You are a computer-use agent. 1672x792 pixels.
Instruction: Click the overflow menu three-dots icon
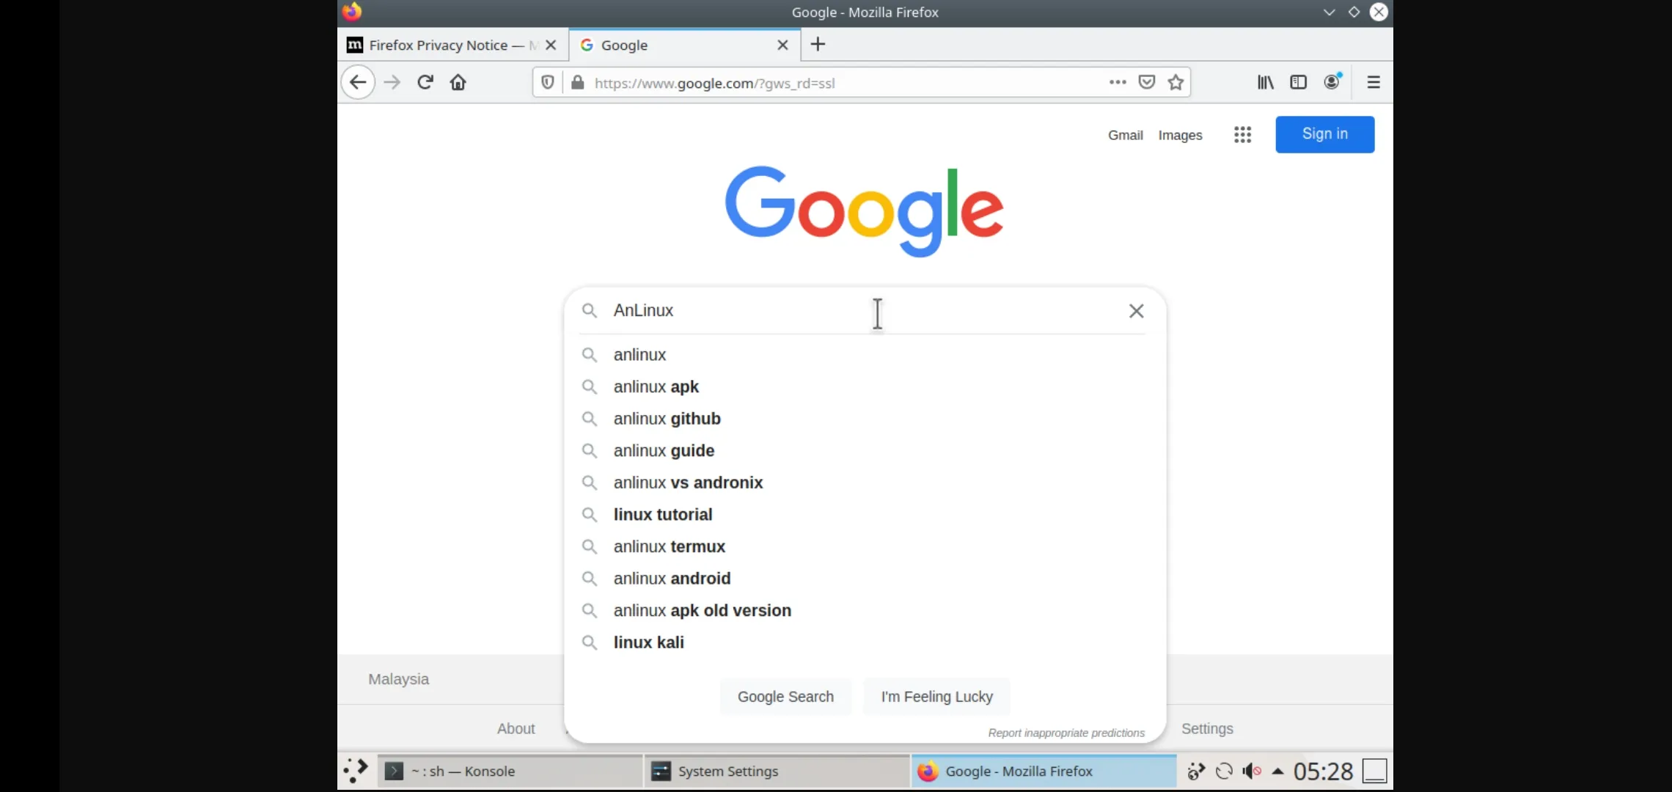pos(1118,82)
